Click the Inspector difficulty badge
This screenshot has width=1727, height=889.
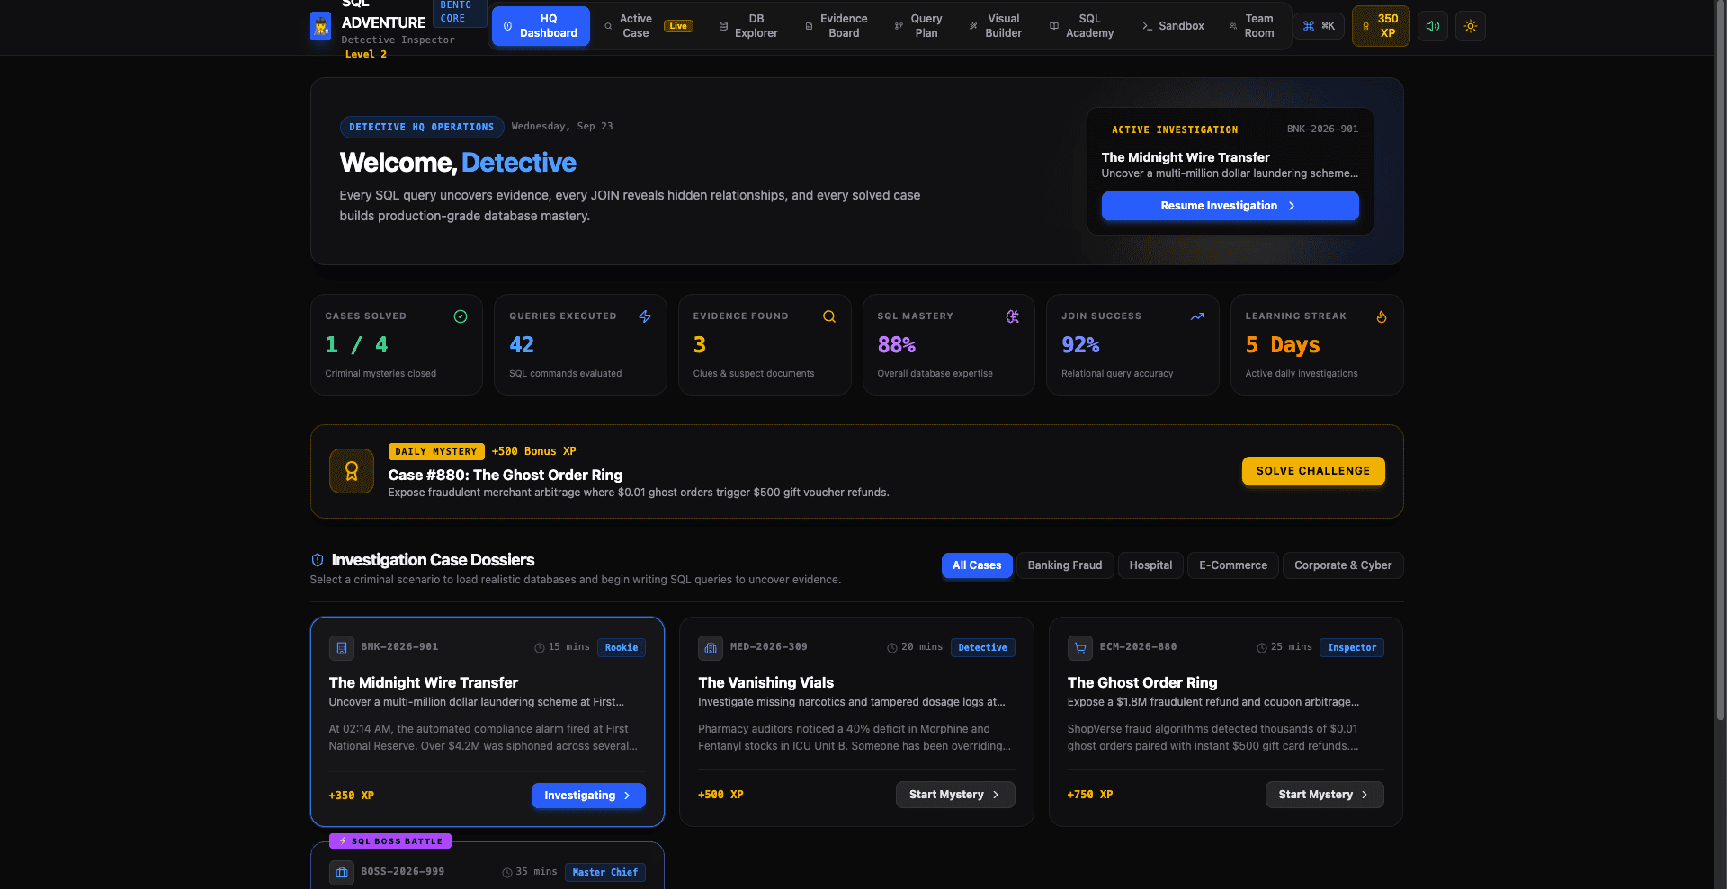click(x=1352, y=647)
